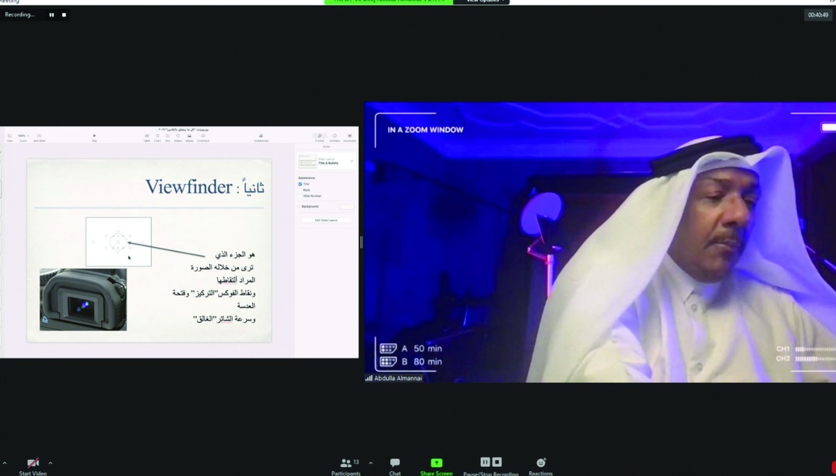Click the Edit Slide Layout button
The height and width of the screenshot is (476, 836).
point(327,220)
